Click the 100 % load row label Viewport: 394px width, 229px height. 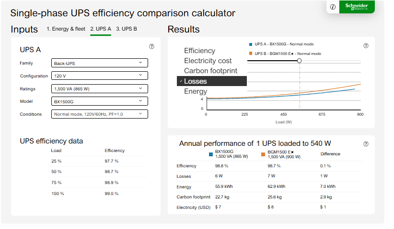pyautogui.click(x=58, y=194)
